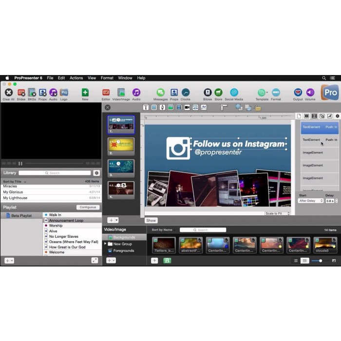The image size is (341, 341).
Task: Open the Video/Image bin toolbar icon
Action: coord(121,93)
